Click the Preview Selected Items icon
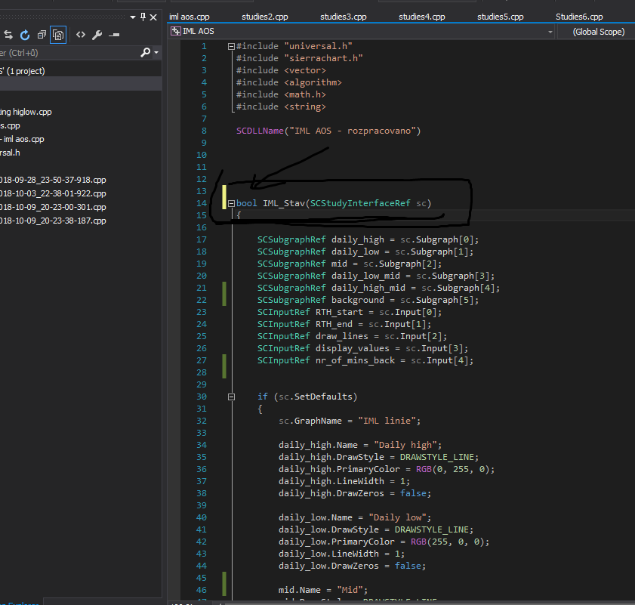 tap(115, 35)
